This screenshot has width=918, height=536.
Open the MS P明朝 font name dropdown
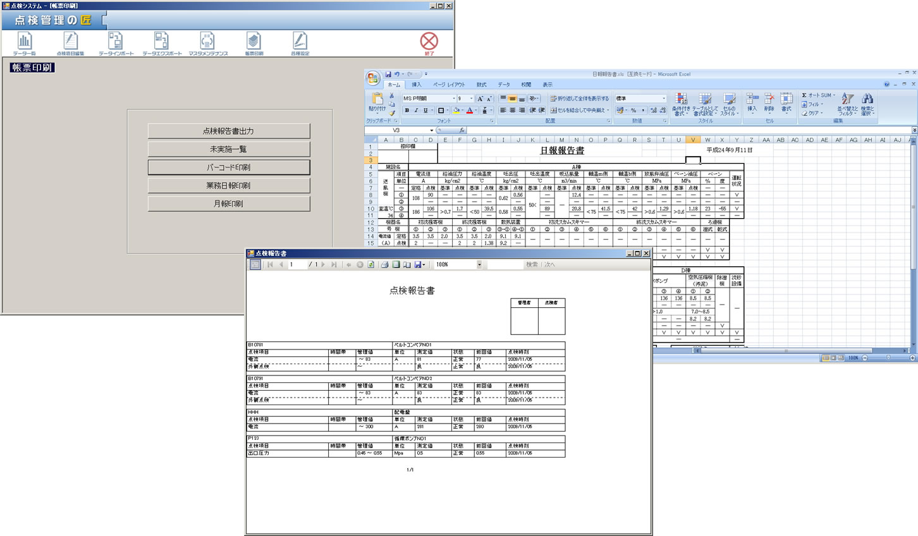453,99
